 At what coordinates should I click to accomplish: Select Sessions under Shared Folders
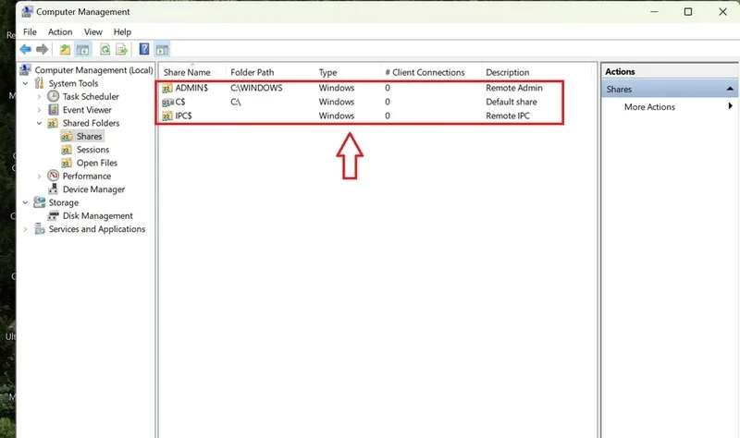(93, 150)
